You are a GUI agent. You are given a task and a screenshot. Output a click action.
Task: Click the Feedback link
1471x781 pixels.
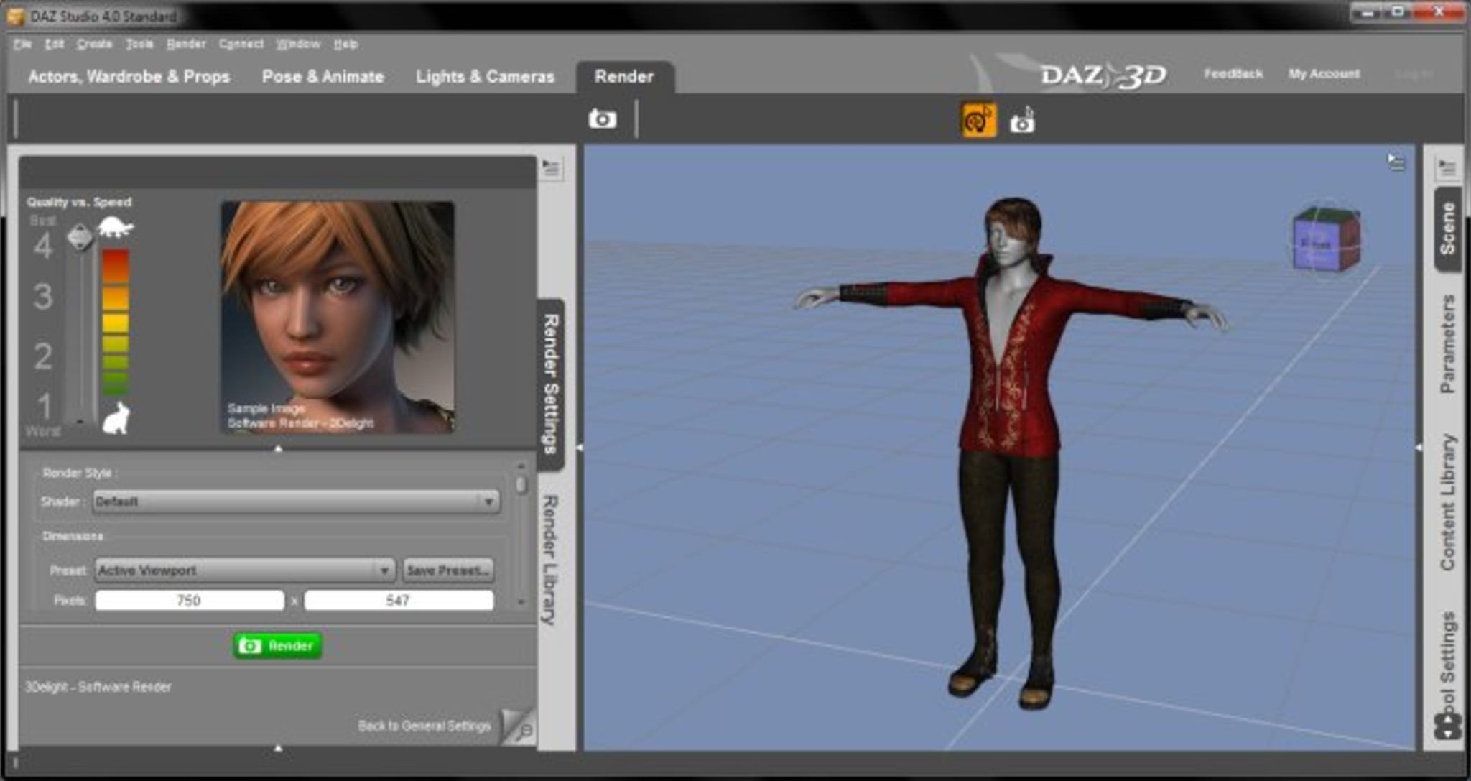(1233, 73)
